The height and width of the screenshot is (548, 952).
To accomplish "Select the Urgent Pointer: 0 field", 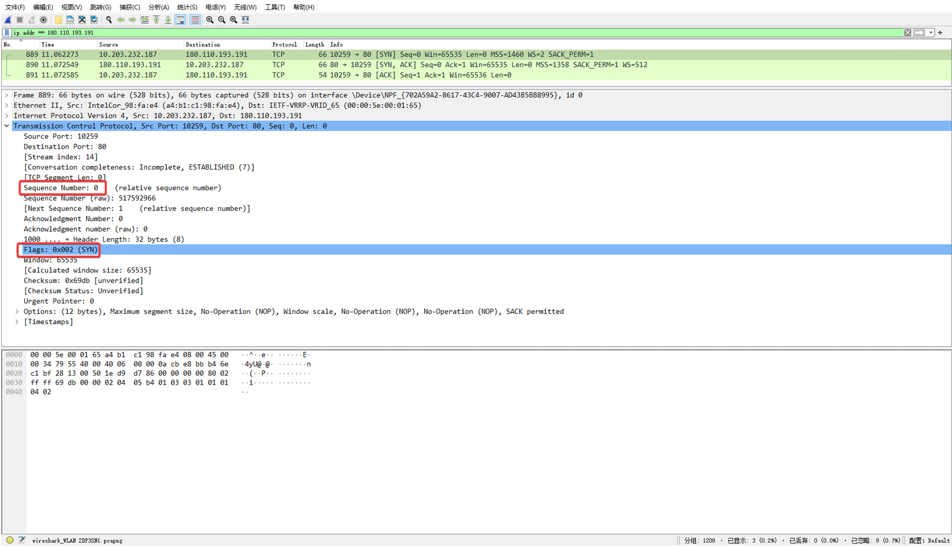I will [x=59, y=301].
